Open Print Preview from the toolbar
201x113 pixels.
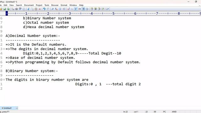[x=13, y=9]
